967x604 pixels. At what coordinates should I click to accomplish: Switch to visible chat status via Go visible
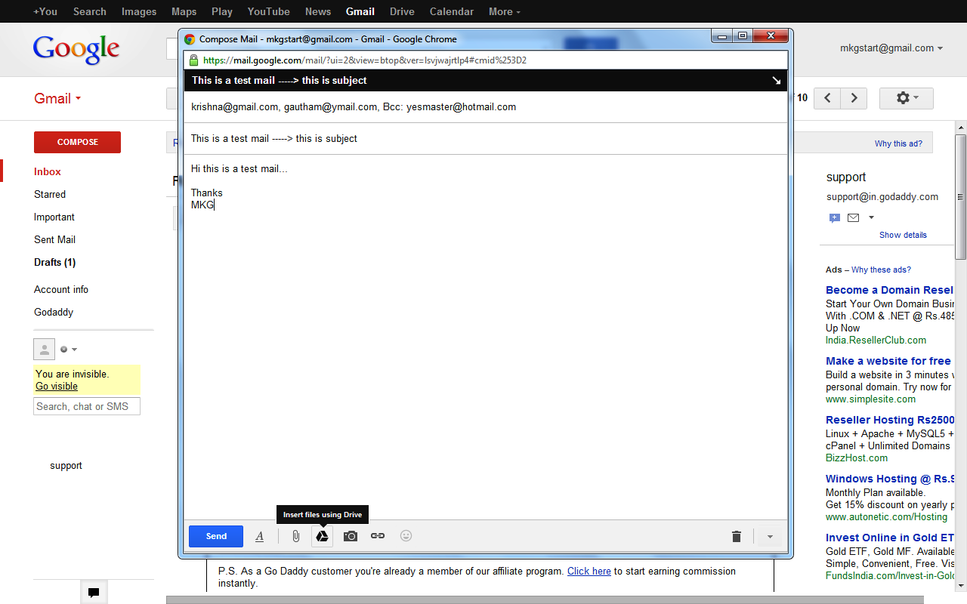[56, 386]
